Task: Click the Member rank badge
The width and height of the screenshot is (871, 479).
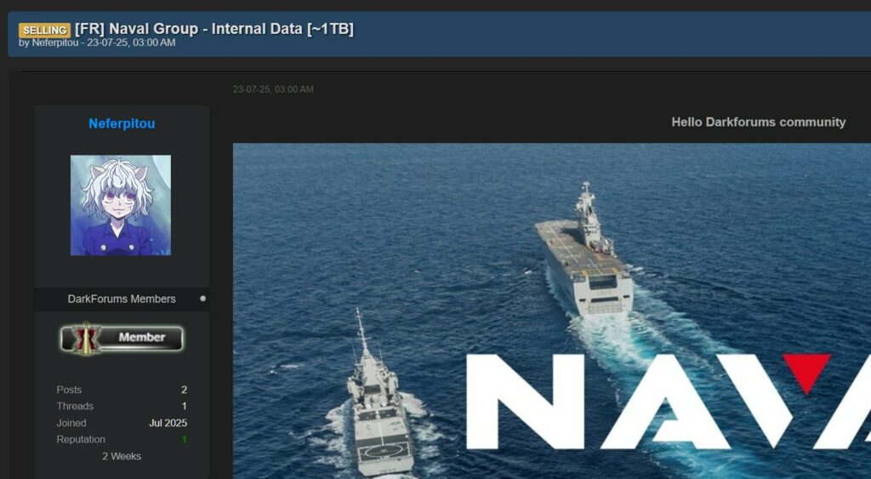Action: (122, 338)
